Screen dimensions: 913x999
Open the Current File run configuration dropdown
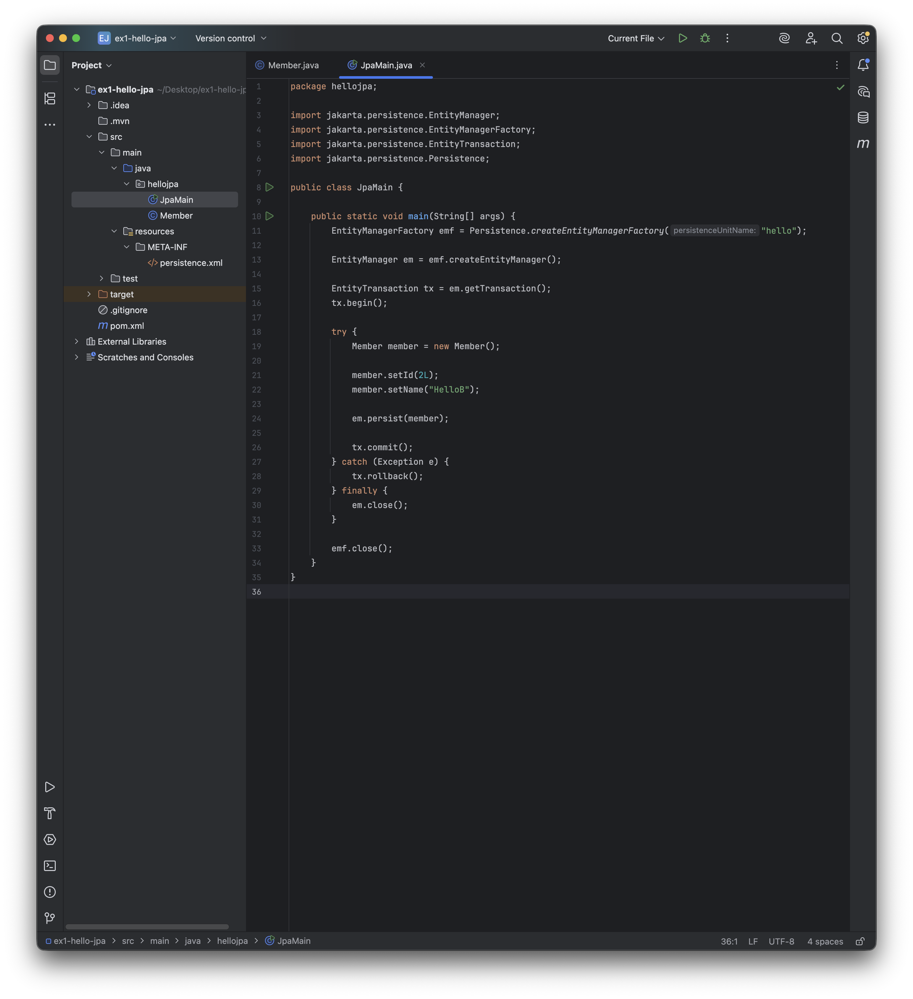[x=636, y=38]
